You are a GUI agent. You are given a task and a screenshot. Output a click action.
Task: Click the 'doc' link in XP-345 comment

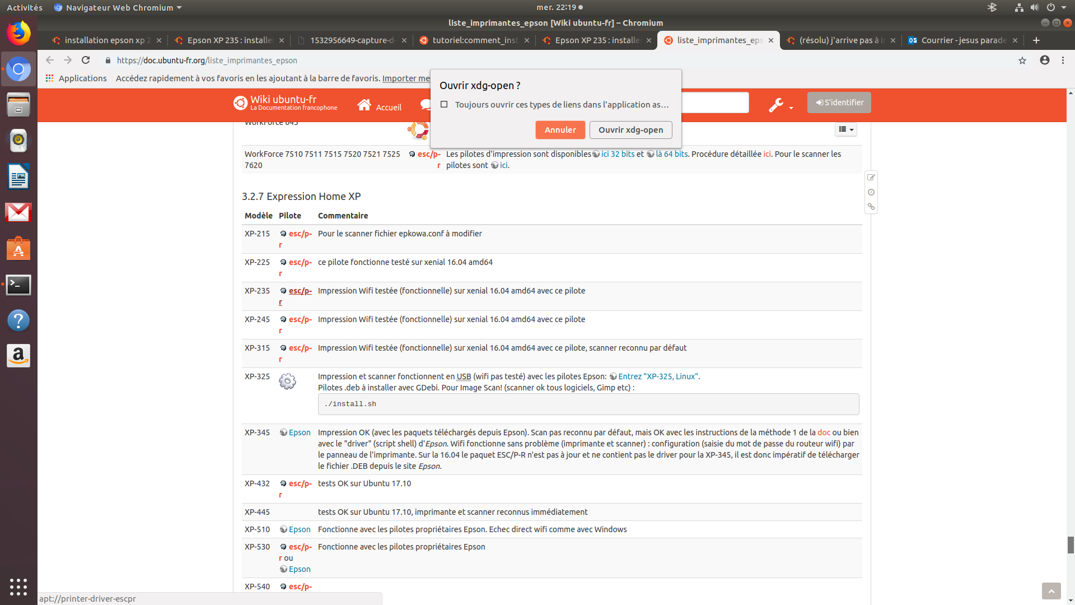click(x=824, y=432)
